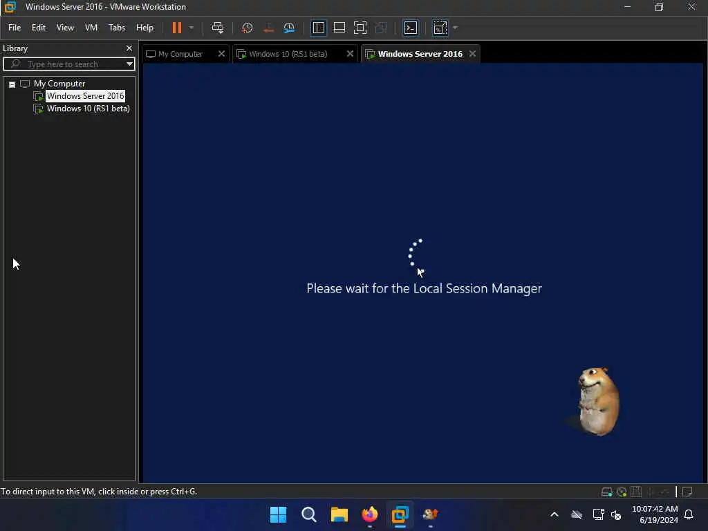Toggle the library sidebar view
This screenshot has height=531, width=708.
point(319,28)
